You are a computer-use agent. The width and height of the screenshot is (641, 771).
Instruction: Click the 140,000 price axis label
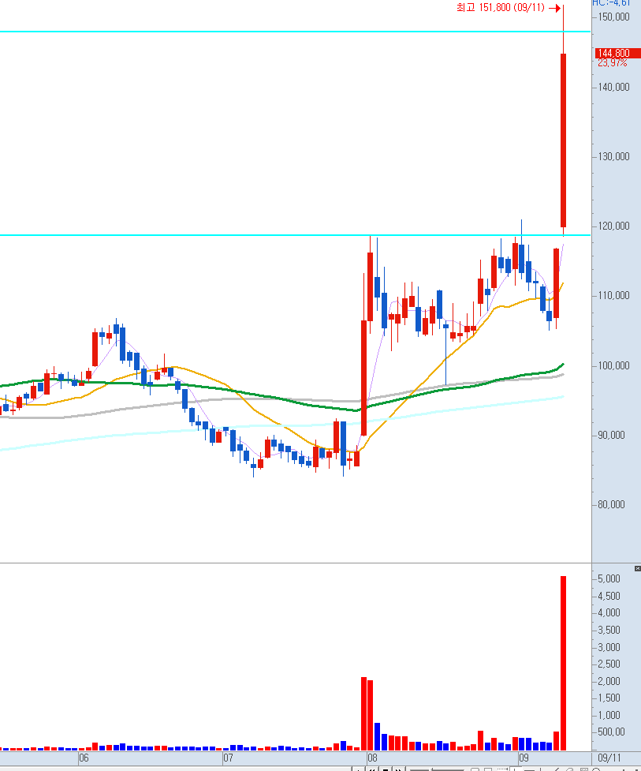pos(613,87)
